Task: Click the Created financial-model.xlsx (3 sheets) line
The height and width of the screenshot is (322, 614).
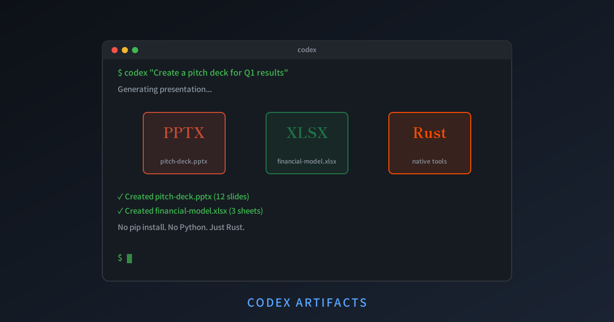Action: 190,211
